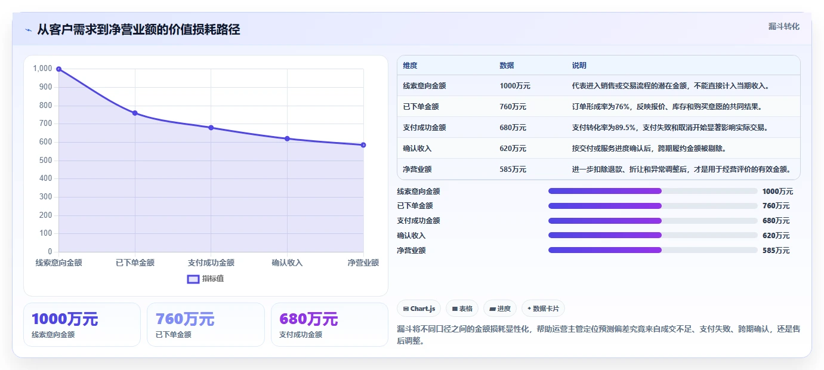This screenshot has height=370, width=824.
Task: Click description mentioning 支付转化率为89.5%
Action: pos(672,128)
